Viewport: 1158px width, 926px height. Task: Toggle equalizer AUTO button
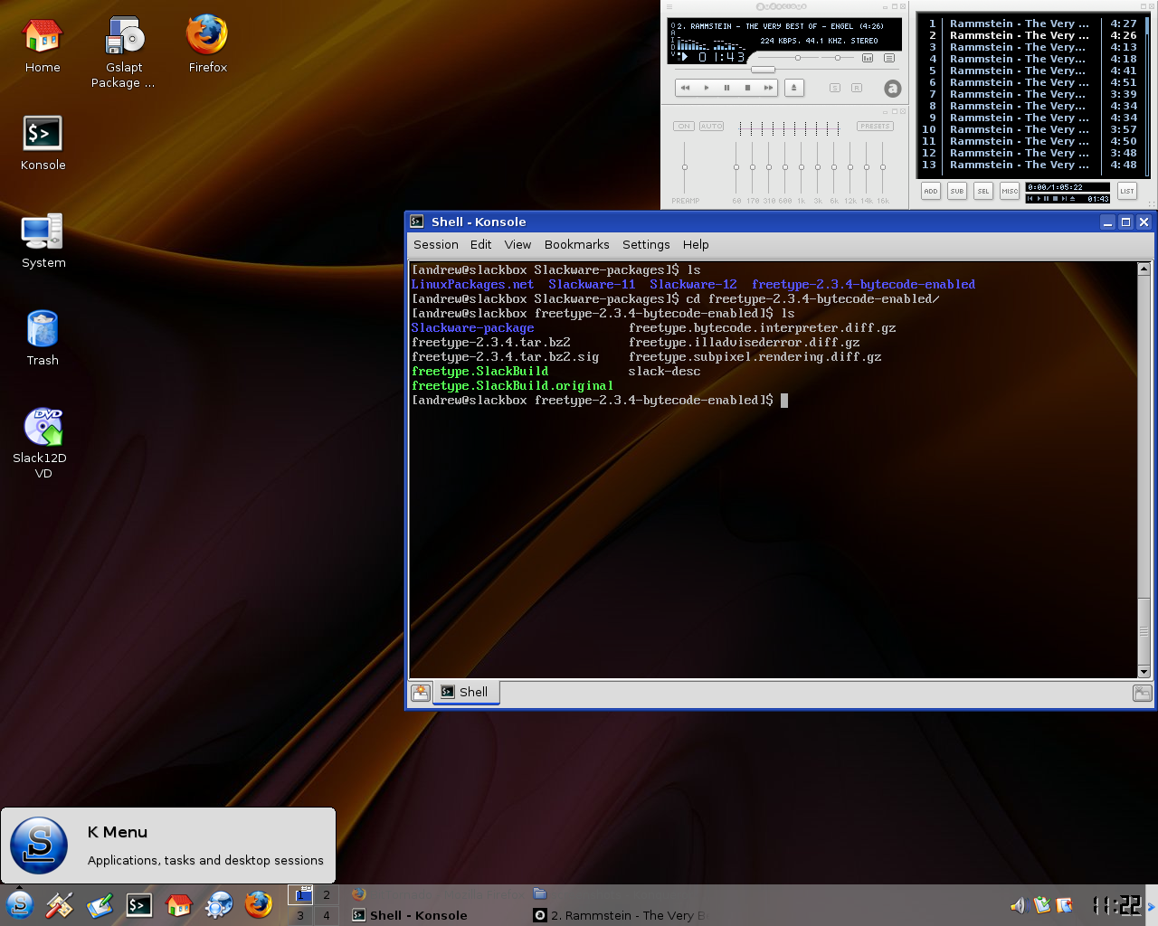[712, 127]
